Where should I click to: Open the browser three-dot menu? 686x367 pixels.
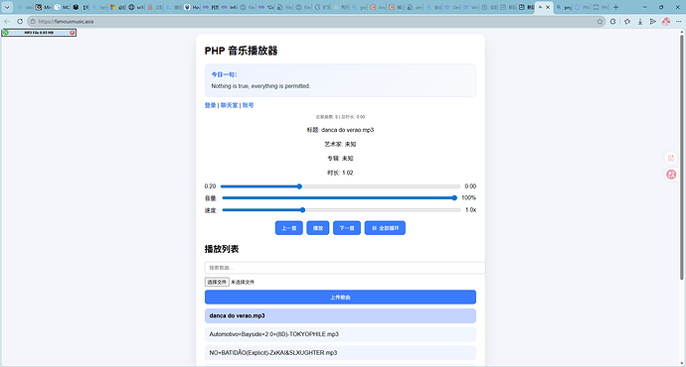tap(679, 22)
